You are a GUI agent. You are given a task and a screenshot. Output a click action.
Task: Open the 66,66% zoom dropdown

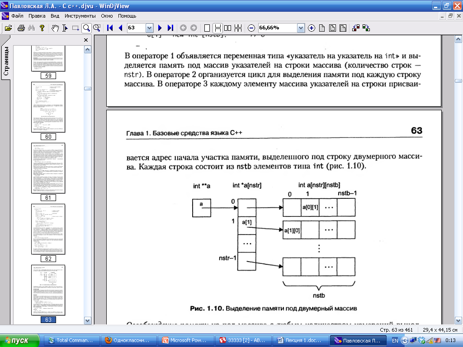(301, 28)
